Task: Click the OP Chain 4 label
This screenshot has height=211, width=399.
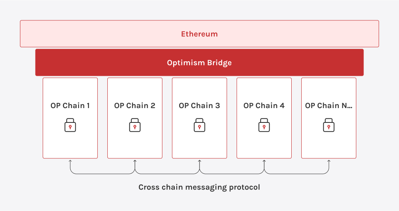Action: click(x=264, y=106)
